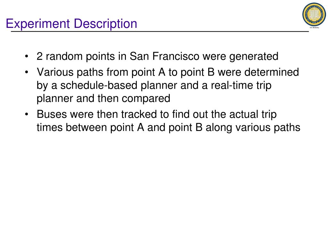Click the words "San Francisco" in first bullet

[x=164, y=56]
